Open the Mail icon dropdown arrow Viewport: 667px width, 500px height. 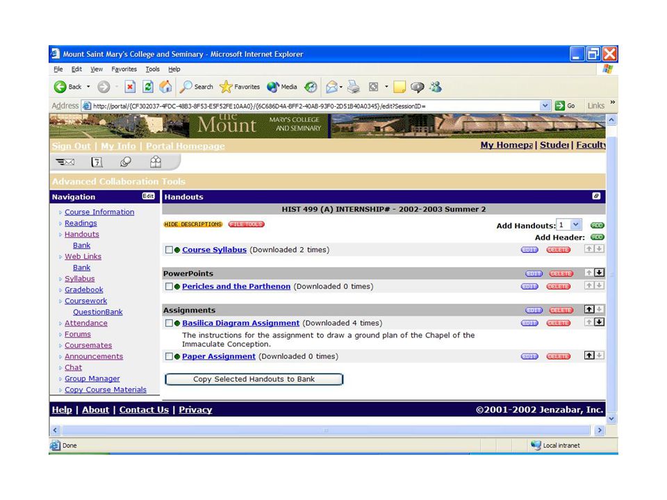pos(341,87)
